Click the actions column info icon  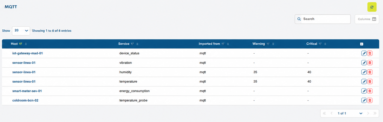[x=361, y=44]
